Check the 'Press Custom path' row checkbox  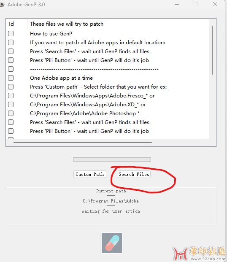pos(11,87)
